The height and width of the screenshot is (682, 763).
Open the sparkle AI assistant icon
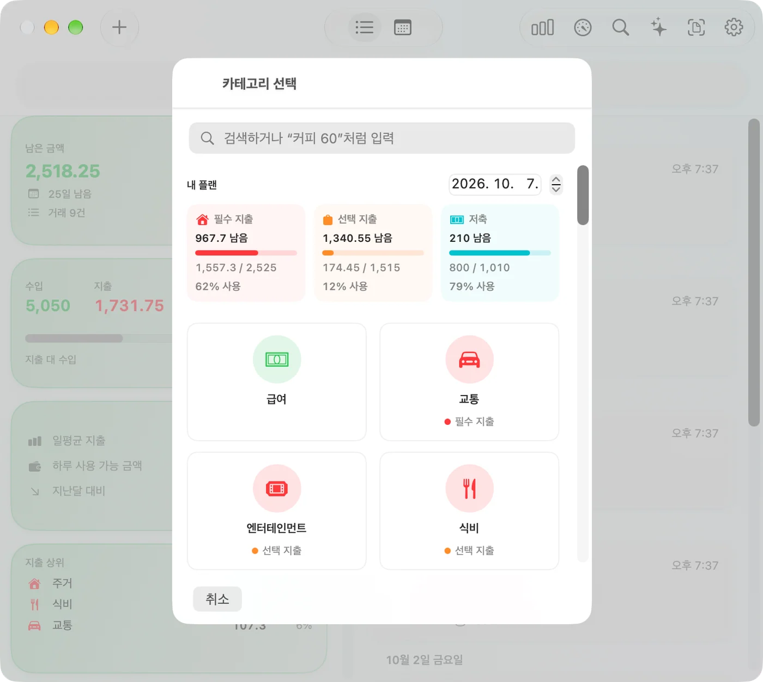point(658,27)
